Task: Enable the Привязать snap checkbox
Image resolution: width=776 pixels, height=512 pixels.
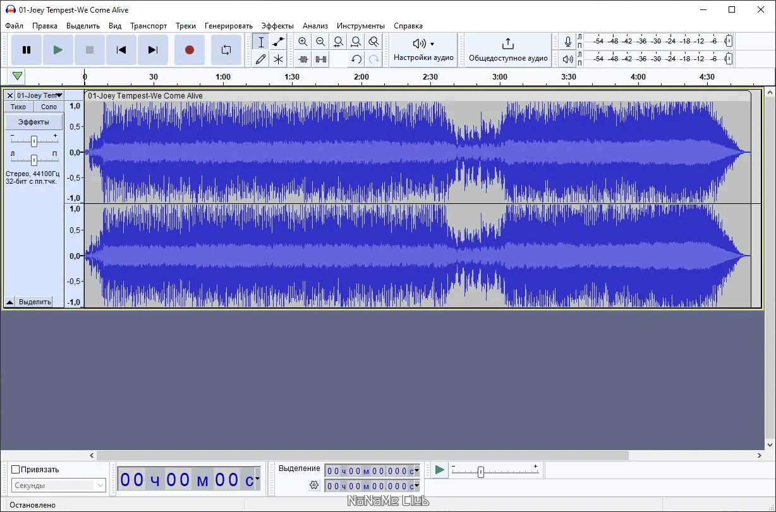Action: pyautogui.click(x=16, y=469)
